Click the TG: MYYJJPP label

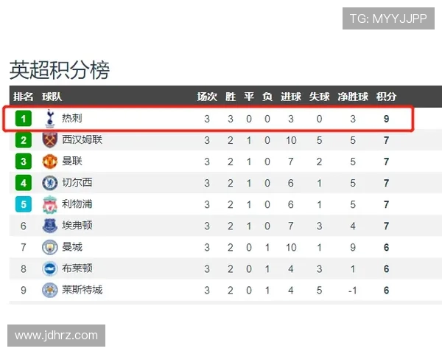point(388,18)
